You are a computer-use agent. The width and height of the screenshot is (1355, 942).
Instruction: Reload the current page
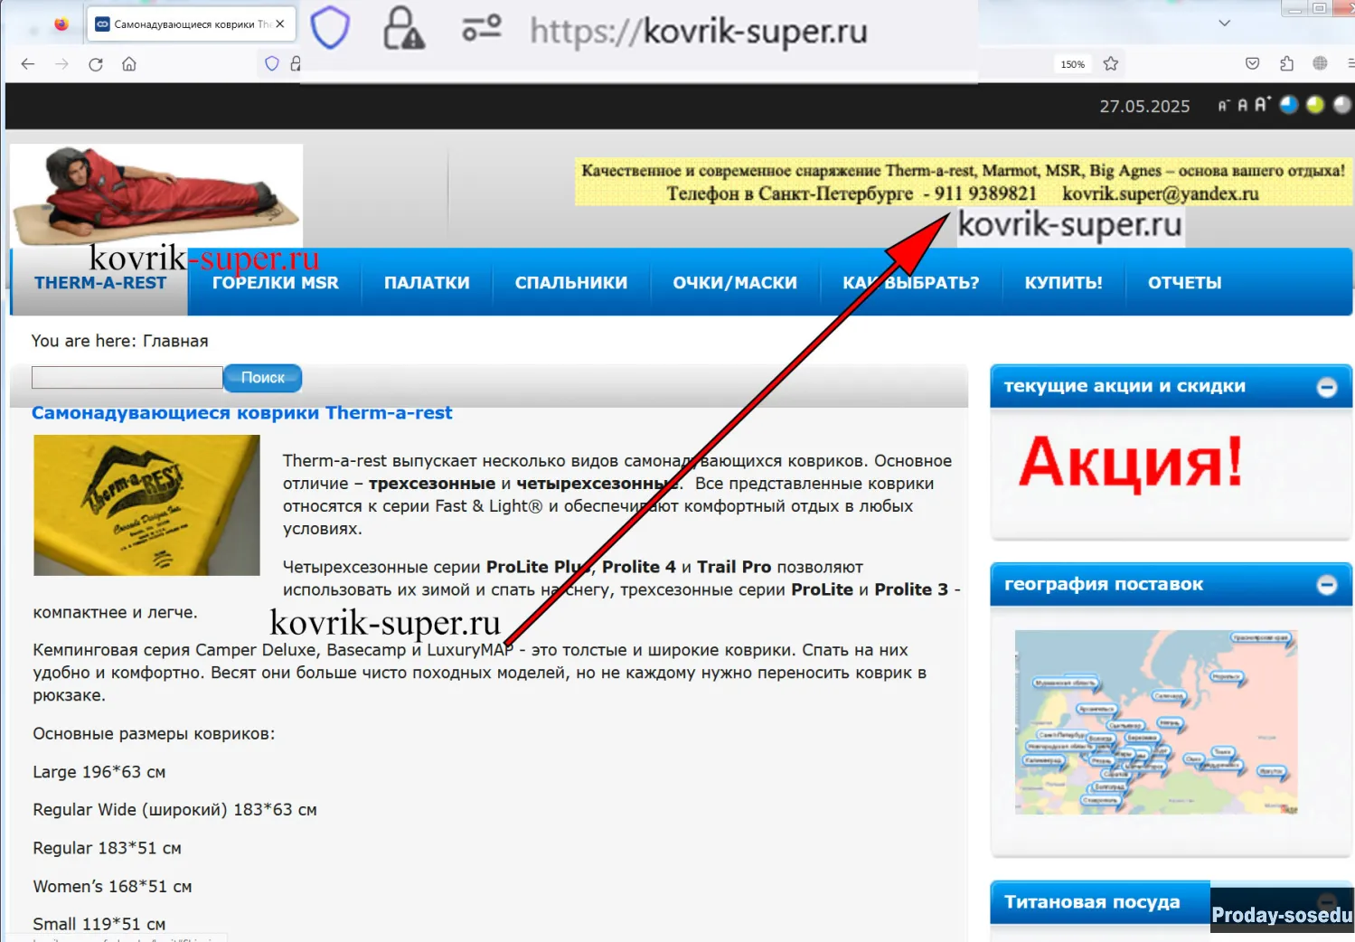(96, 64)
